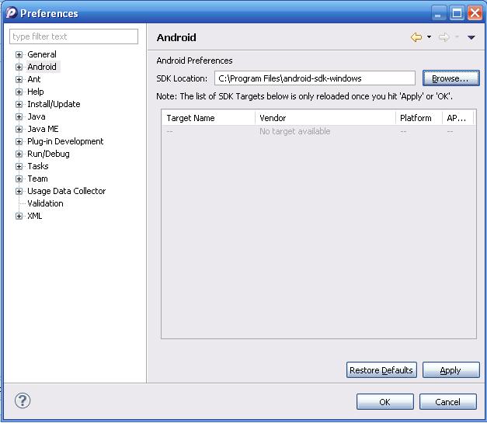The image size is (487, 423).
Task: Click the type filter text field
Action: [x=74, y=36]
